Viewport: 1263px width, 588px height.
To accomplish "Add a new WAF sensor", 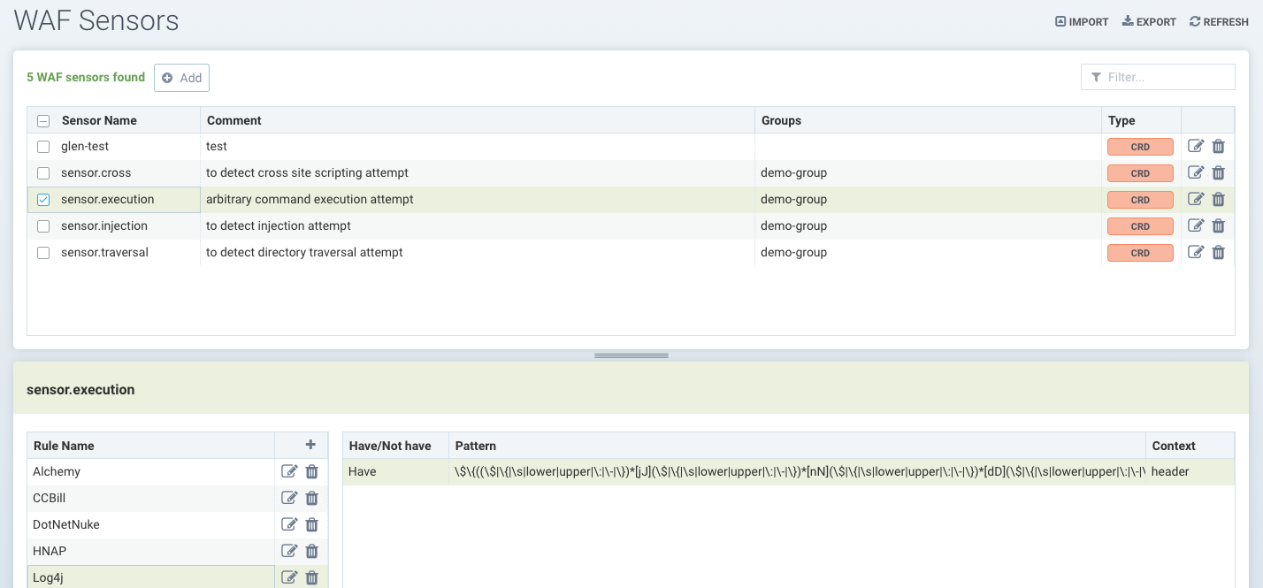I will [181, 78].
